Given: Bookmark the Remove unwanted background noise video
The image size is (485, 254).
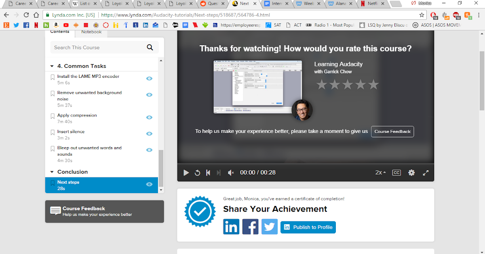Looking at the screenshot, I should [53, 94].
